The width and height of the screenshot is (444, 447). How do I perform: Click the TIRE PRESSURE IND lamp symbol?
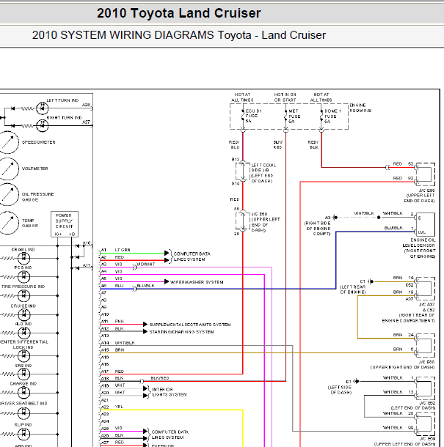tap(23, 295)
